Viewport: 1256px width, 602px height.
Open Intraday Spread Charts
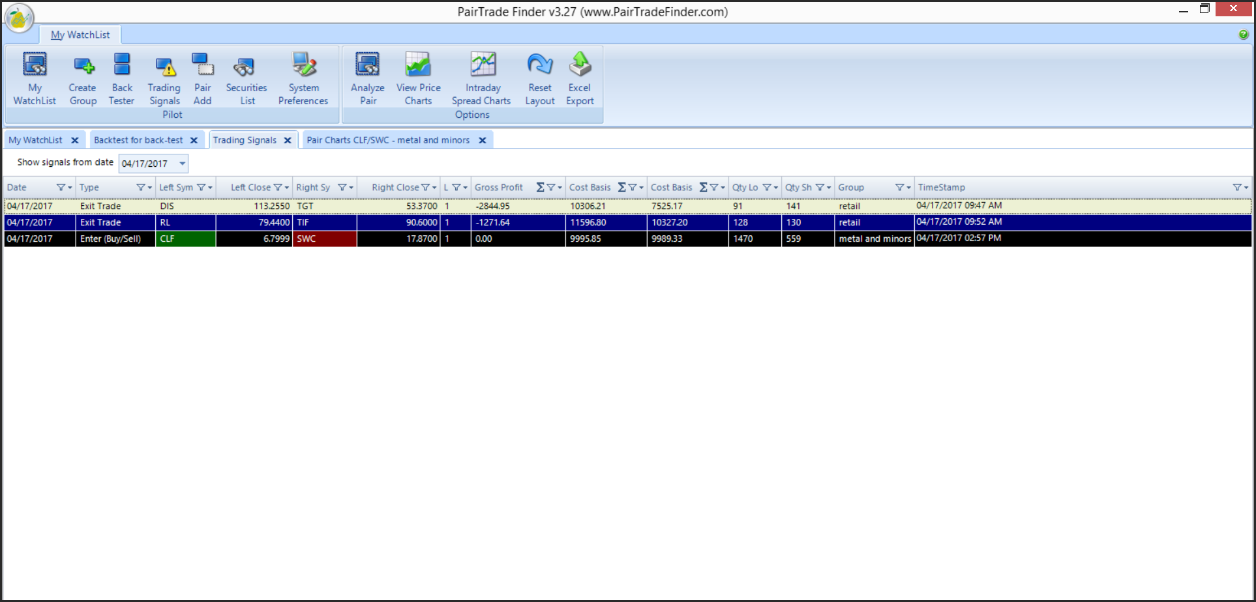coord(482,78)
